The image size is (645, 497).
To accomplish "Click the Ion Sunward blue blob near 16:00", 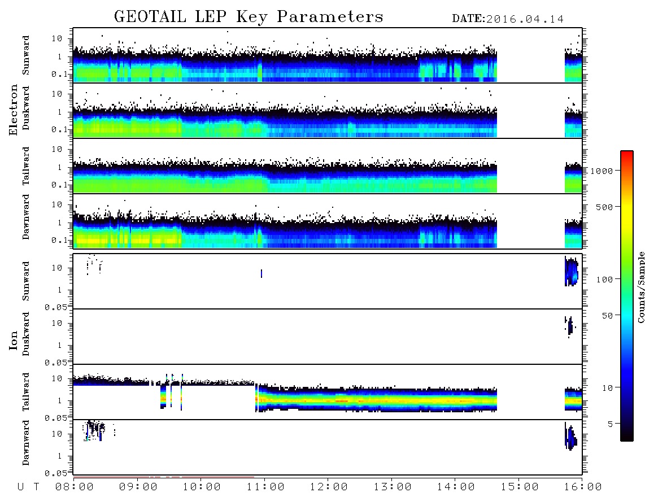I will click(572, 272).
